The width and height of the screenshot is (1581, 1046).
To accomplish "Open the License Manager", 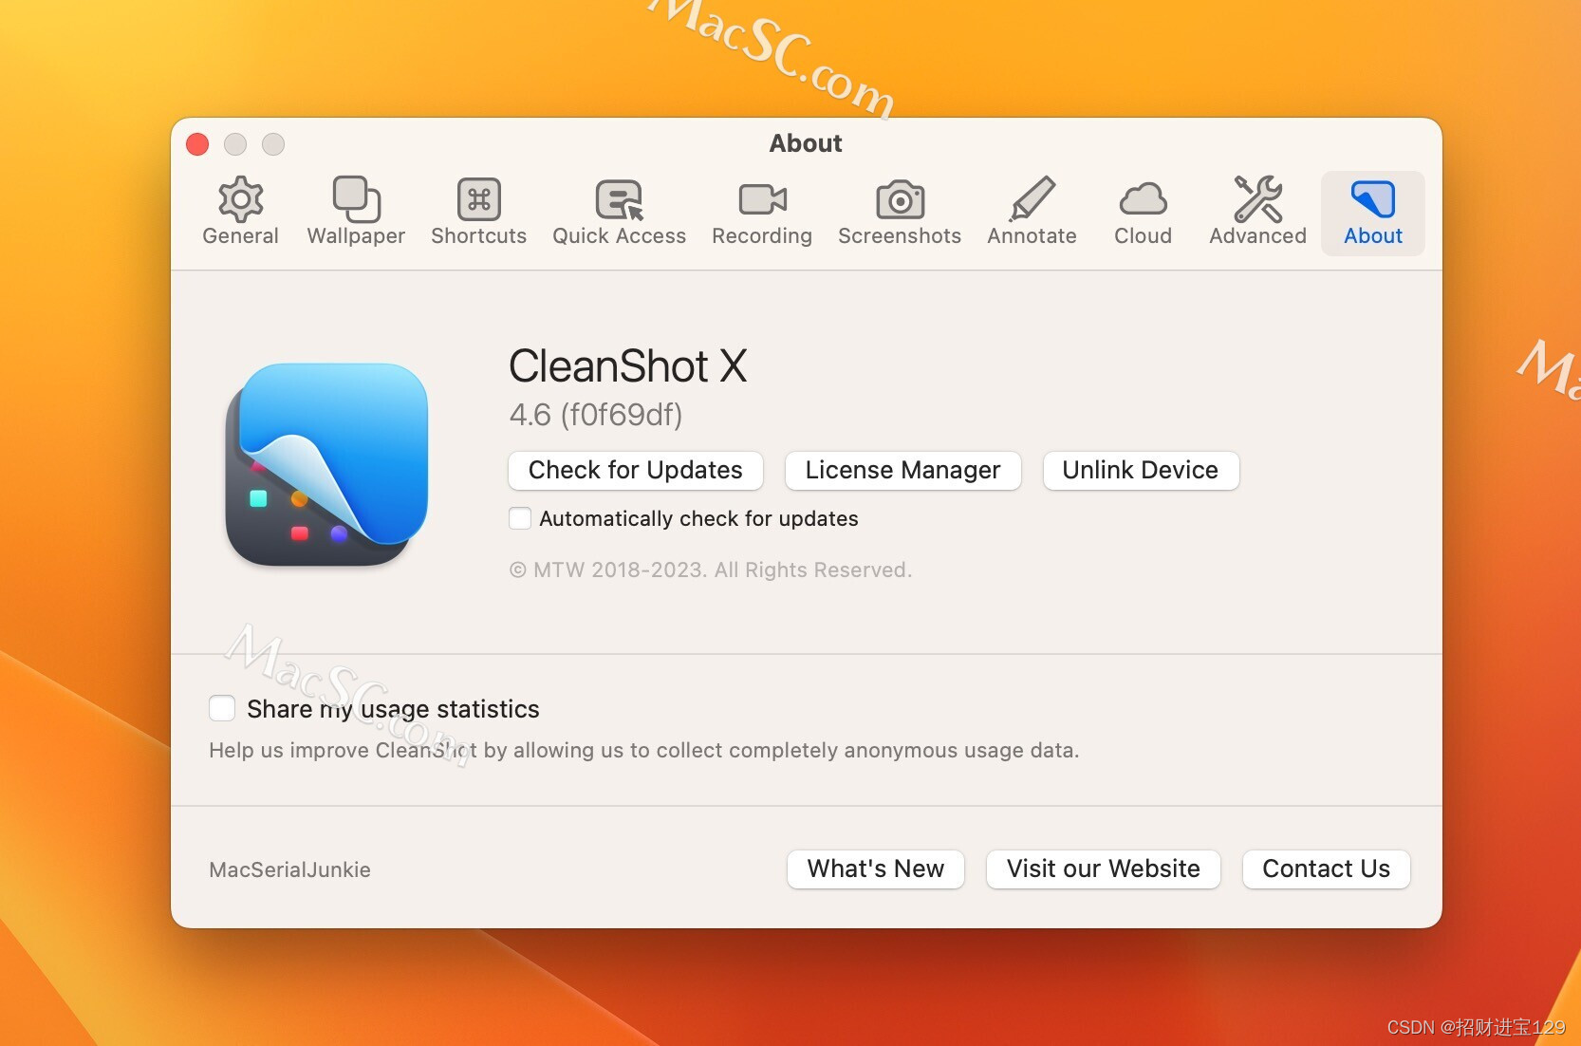I will [902, 470].
